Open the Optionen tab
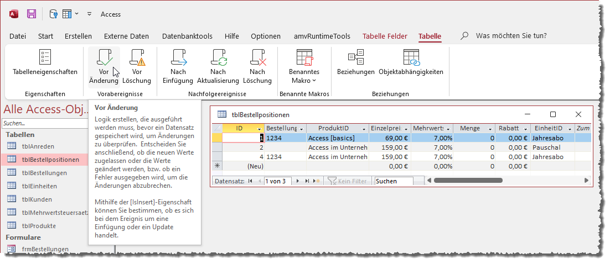Image resolution: width=610 pixels, height=264 pixels. pos(266,36)
